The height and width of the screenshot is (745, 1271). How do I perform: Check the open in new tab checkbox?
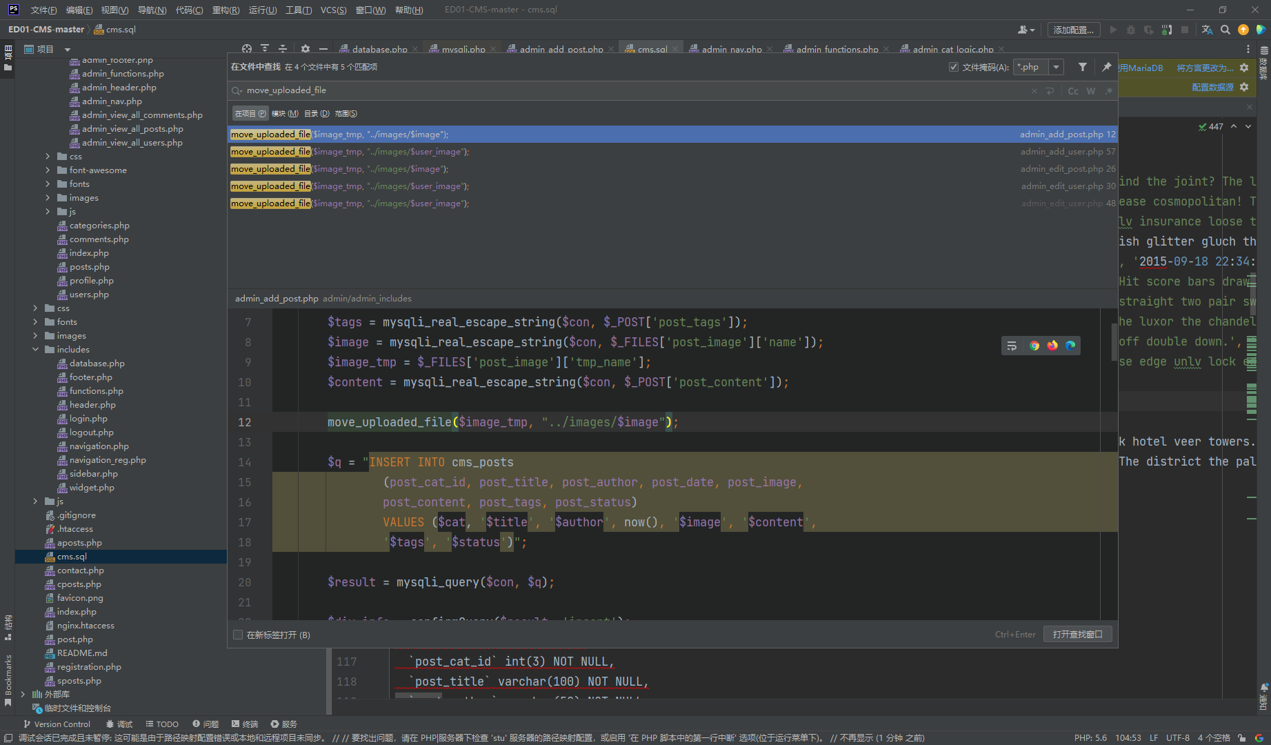tap(238, 635)
